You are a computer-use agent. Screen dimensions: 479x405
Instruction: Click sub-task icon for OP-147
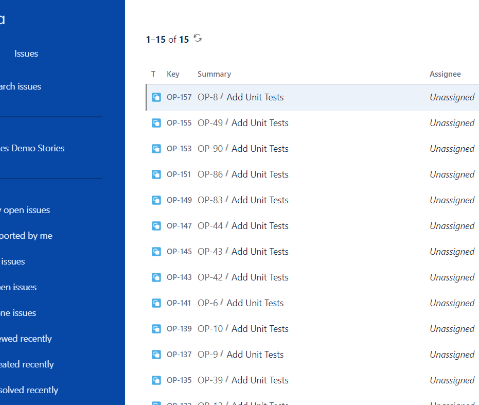156,226
